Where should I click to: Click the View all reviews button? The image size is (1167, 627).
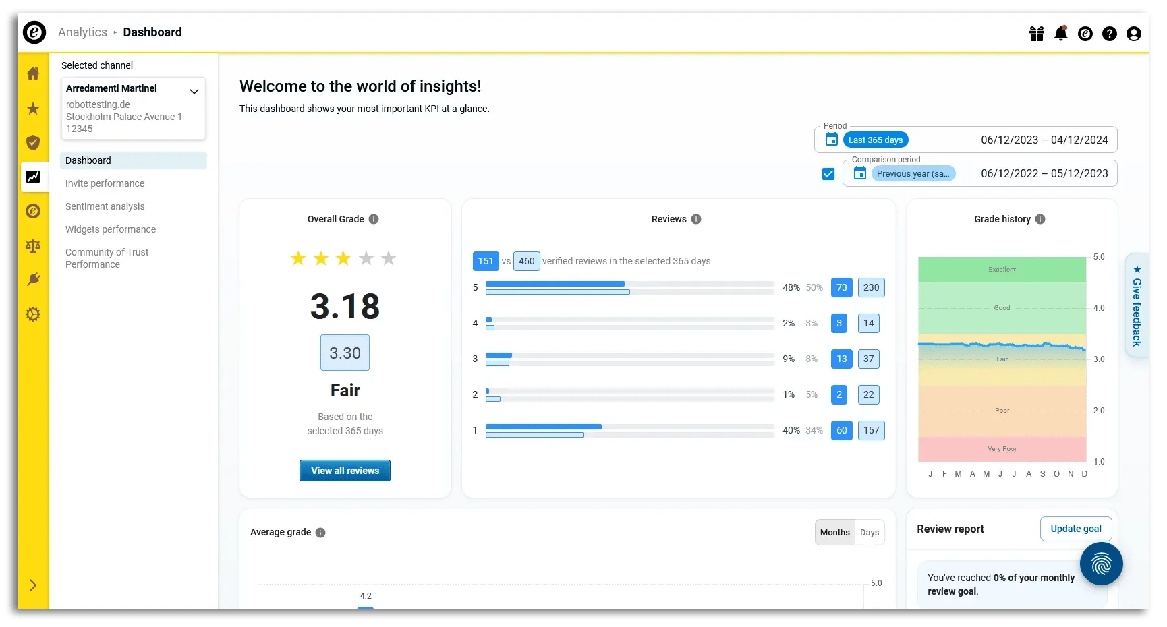[x=345, y=470]
